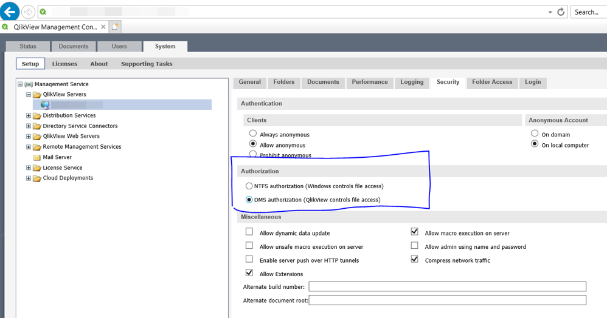Click Remote Management Services folder icon
Screen dimensions: 607x318
click(x=36, y=147)
